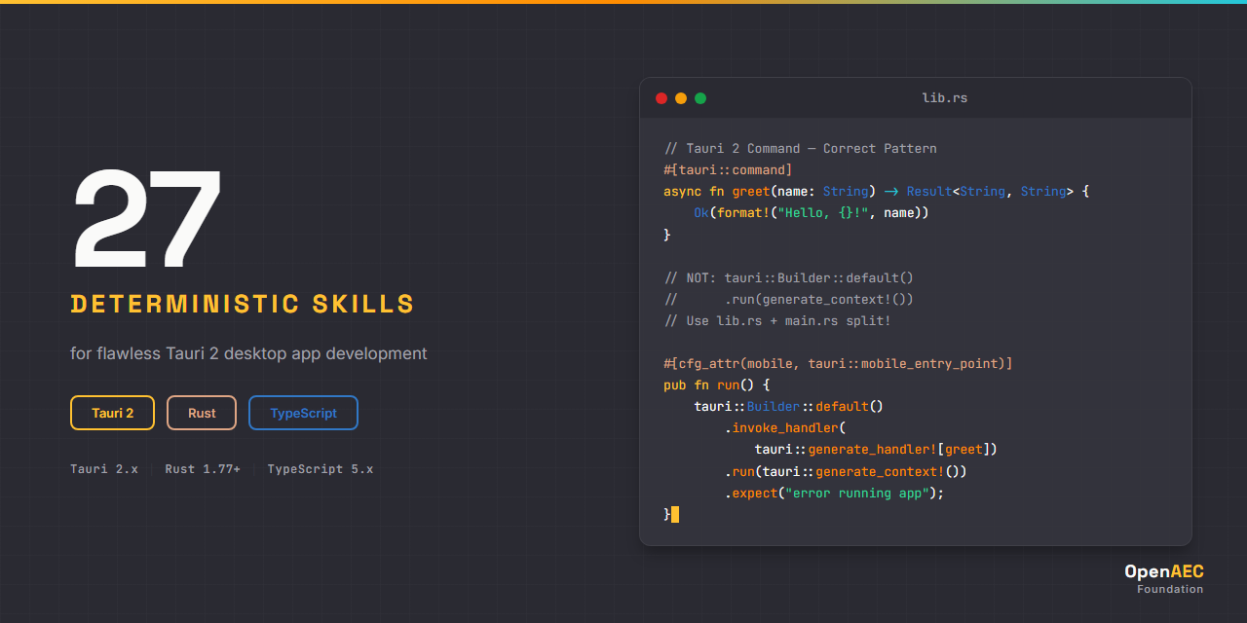Viewport: 1247px width, 623px height.
Task: Click the red close dot in code window
Action: click(661, 98)
